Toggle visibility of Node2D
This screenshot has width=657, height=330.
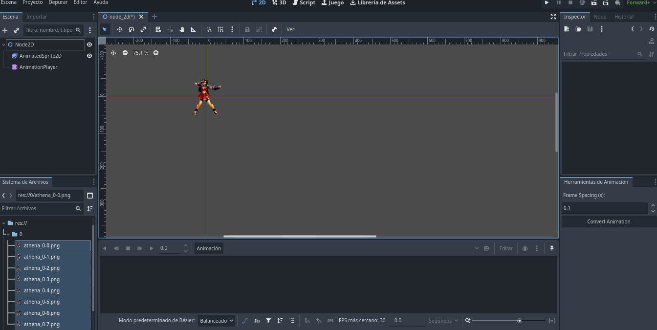point(89,44)
